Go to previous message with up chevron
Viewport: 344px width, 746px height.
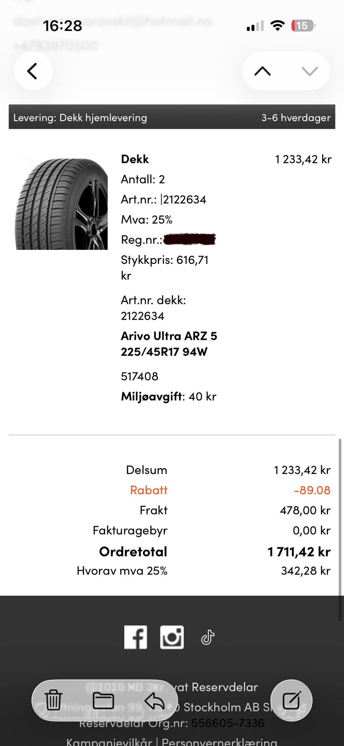263,71
